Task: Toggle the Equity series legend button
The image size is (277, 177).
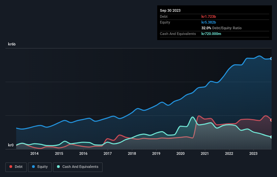Action: [40, 167]
